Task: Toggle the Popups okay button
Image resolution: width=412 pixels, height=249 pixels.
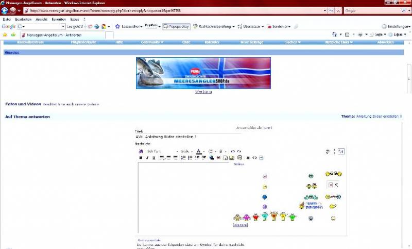Action: click(x=176, y=26)
